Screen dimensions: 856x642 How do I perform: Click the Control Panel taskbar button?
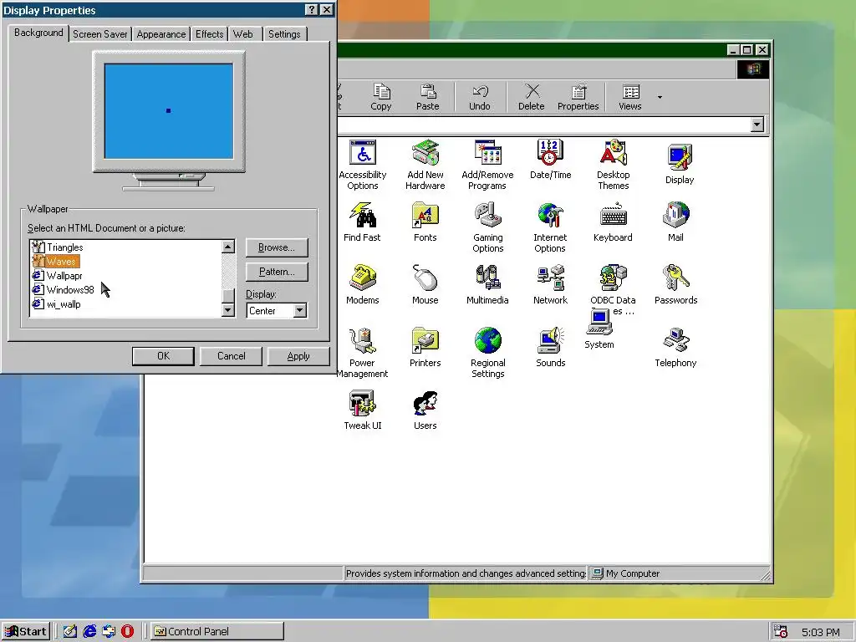point(217,631)
